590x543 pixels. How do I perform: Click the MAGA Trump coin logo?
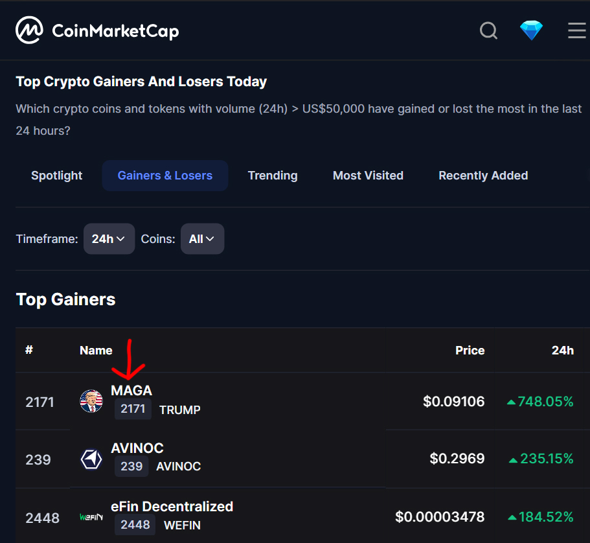91,401
